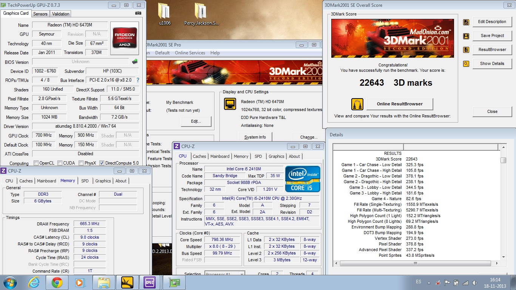516x290 pixels.
Task: Click the Edit Description button
Action: (492, 22)
